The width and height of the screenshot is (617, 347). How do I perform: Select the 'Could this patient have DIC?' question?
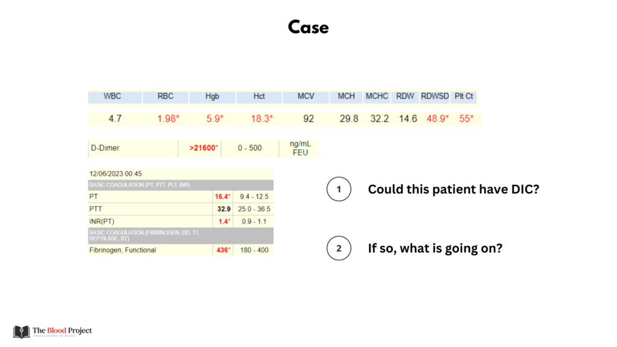point(453,189)
